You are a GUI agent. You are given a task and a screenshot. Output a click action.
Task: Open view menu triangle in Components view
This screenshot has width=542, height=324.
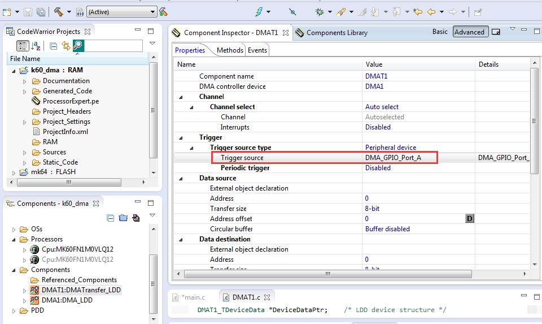tap(152, 215)
